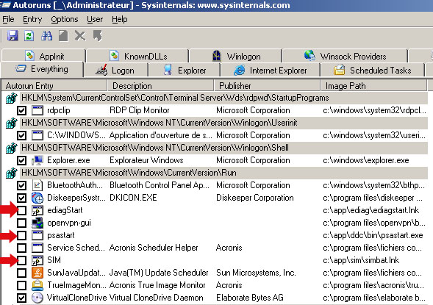Select the Everything tab
This screenshot has height=305, width=433.
42,69
